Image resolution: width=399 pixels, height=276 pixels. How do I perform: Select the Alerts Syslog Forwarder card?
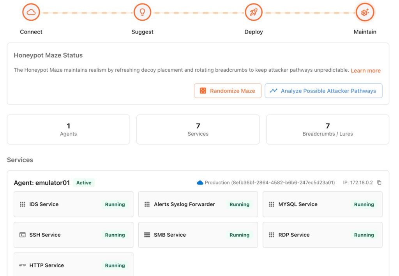pos(198,204)
